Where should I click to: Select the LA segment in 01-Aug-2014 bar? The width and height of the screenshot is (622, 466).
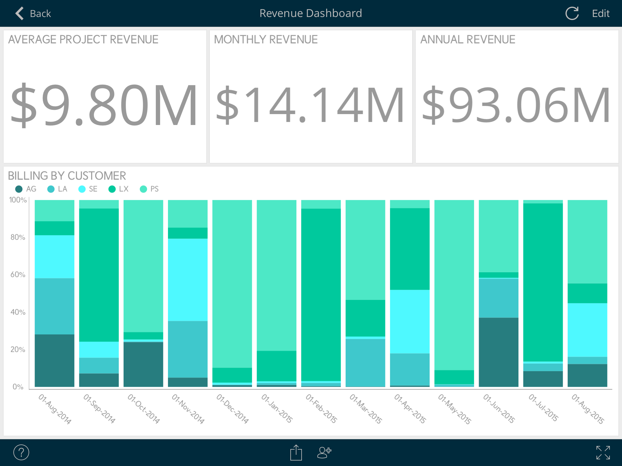coord(55,306)
